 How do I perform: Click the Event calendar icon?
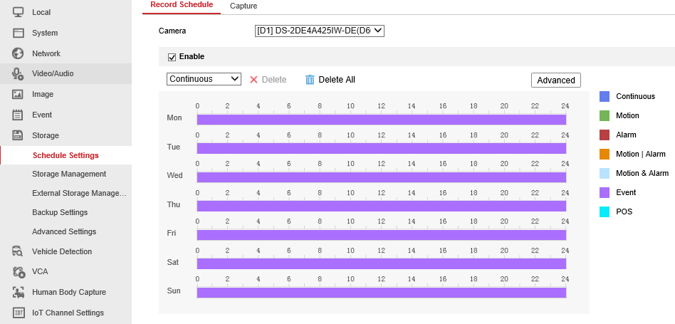coord(19,115)
